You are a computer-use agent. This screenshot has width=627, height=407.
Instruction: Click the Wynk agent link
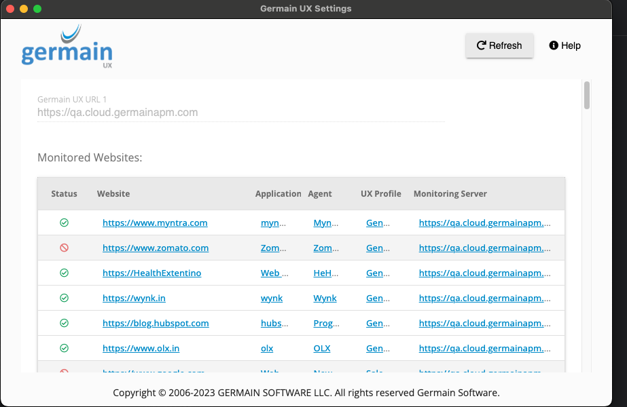tap(325, 298)
